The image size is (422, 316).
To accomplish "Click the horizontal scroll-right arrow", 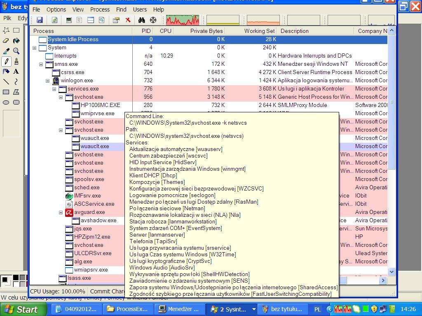I will point(383,280).
